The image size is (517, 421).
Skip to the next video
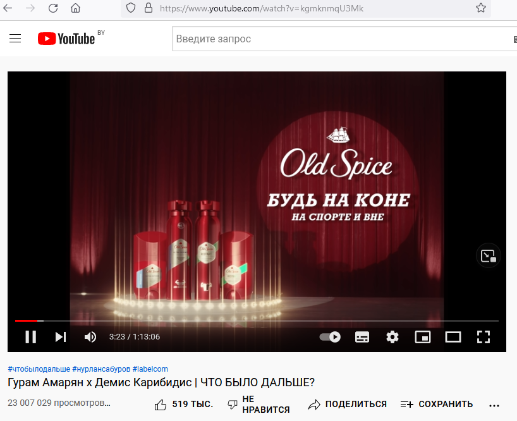[x=61, y=337]
